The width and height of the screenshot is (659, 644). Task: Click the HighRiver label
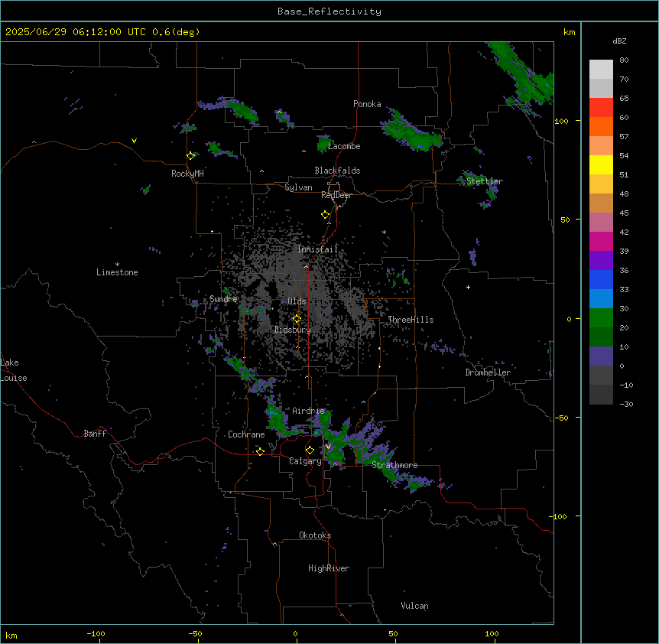(329, 568)
